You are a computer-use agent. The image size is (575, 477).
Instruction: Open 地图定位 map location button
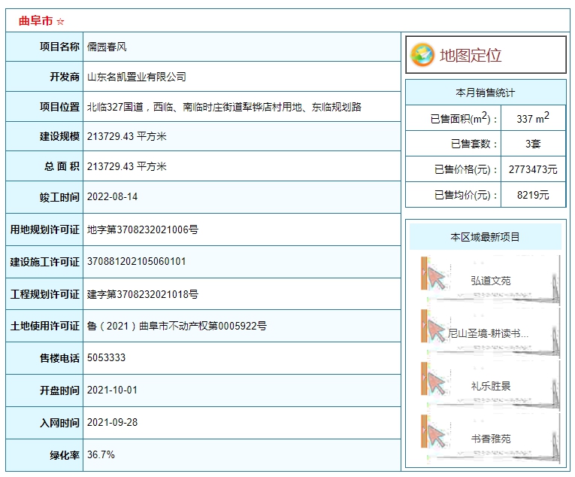pyautogui.click(x=486, y=55)
